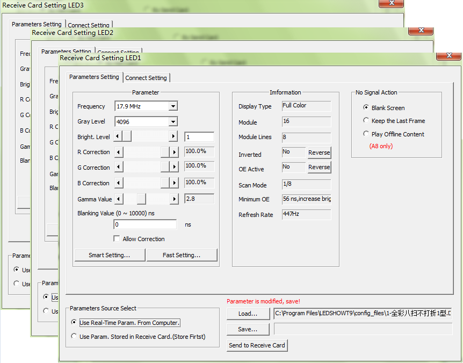Image resolution: width=463 pixels, height=363 pixels.
Task: Select Parameters Setting tab in LED2 window
Action: tap(66, 52)
